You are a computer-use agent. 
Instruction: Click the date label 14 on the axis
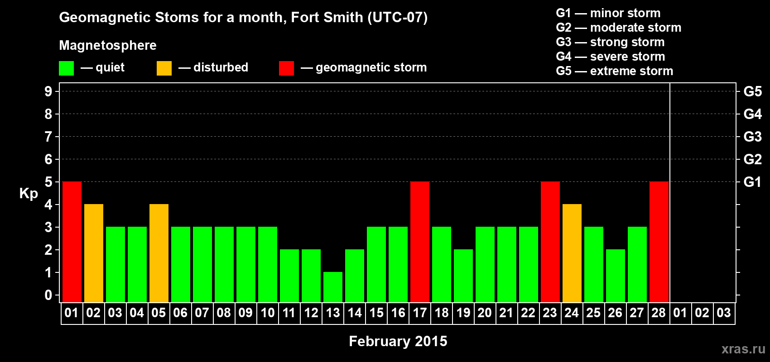coord(355,313)
